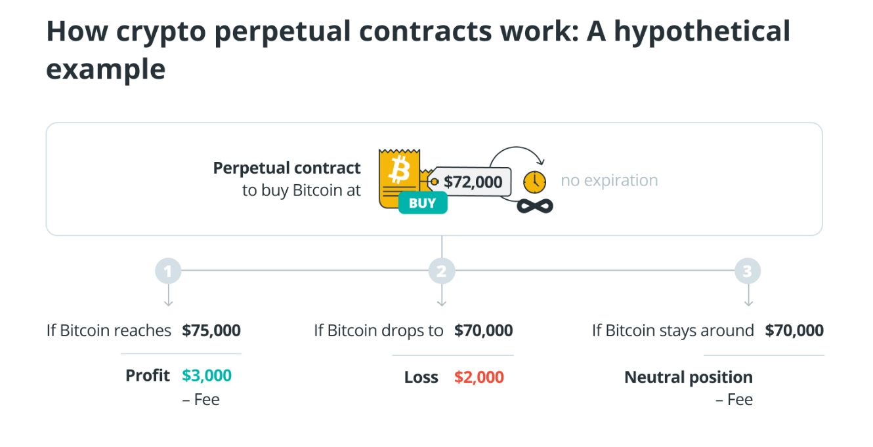
Task: Click the "no expiration" label
Action: click(609, 180)
